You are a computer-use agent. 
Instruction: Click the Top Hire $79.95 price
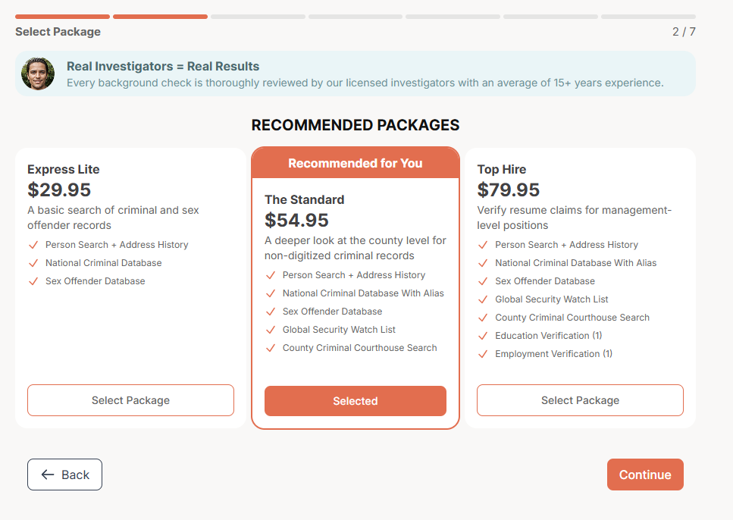pos(508,190)
